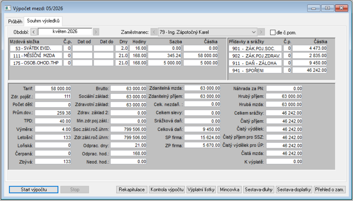
Task: Open the Mincovka button
Action: (x=229, y=190)
